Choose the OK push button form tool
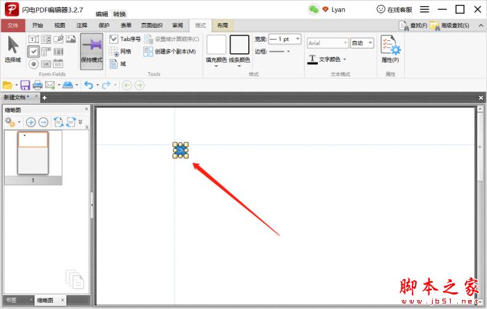 pyautogui.click(x=46, y=64)
